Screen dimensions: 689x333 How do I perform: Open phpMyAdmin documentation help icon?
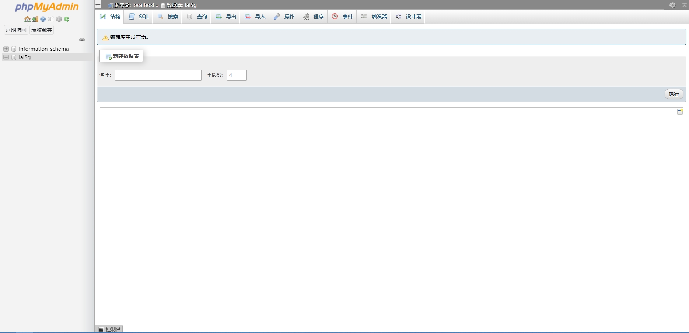point(43,19)
